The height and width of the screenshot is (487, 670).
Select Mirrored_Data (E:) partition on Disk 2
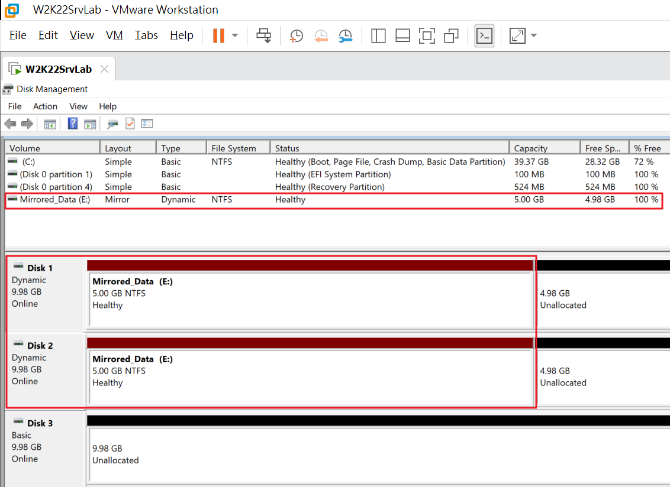tap(311, 371)
